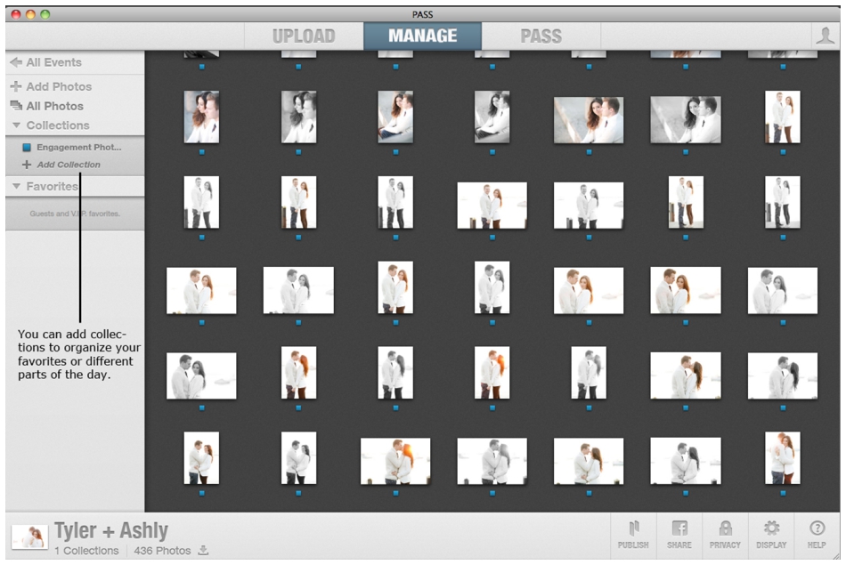Screen dimensions: 846x565
Task: Collapse the Favorites section triangle
Action: coord(16,186)
